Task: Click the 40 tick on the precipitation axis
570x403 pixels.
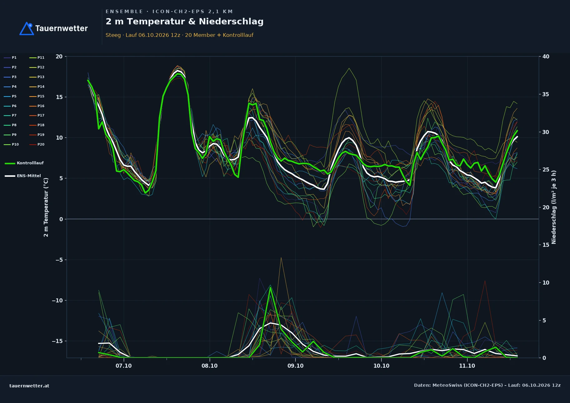Action: coord(546,57)
